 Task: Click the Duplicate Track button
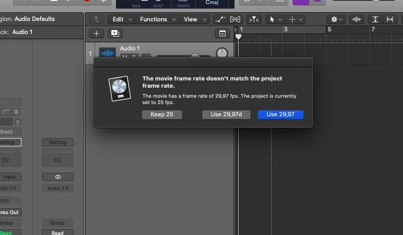(115, 33)
